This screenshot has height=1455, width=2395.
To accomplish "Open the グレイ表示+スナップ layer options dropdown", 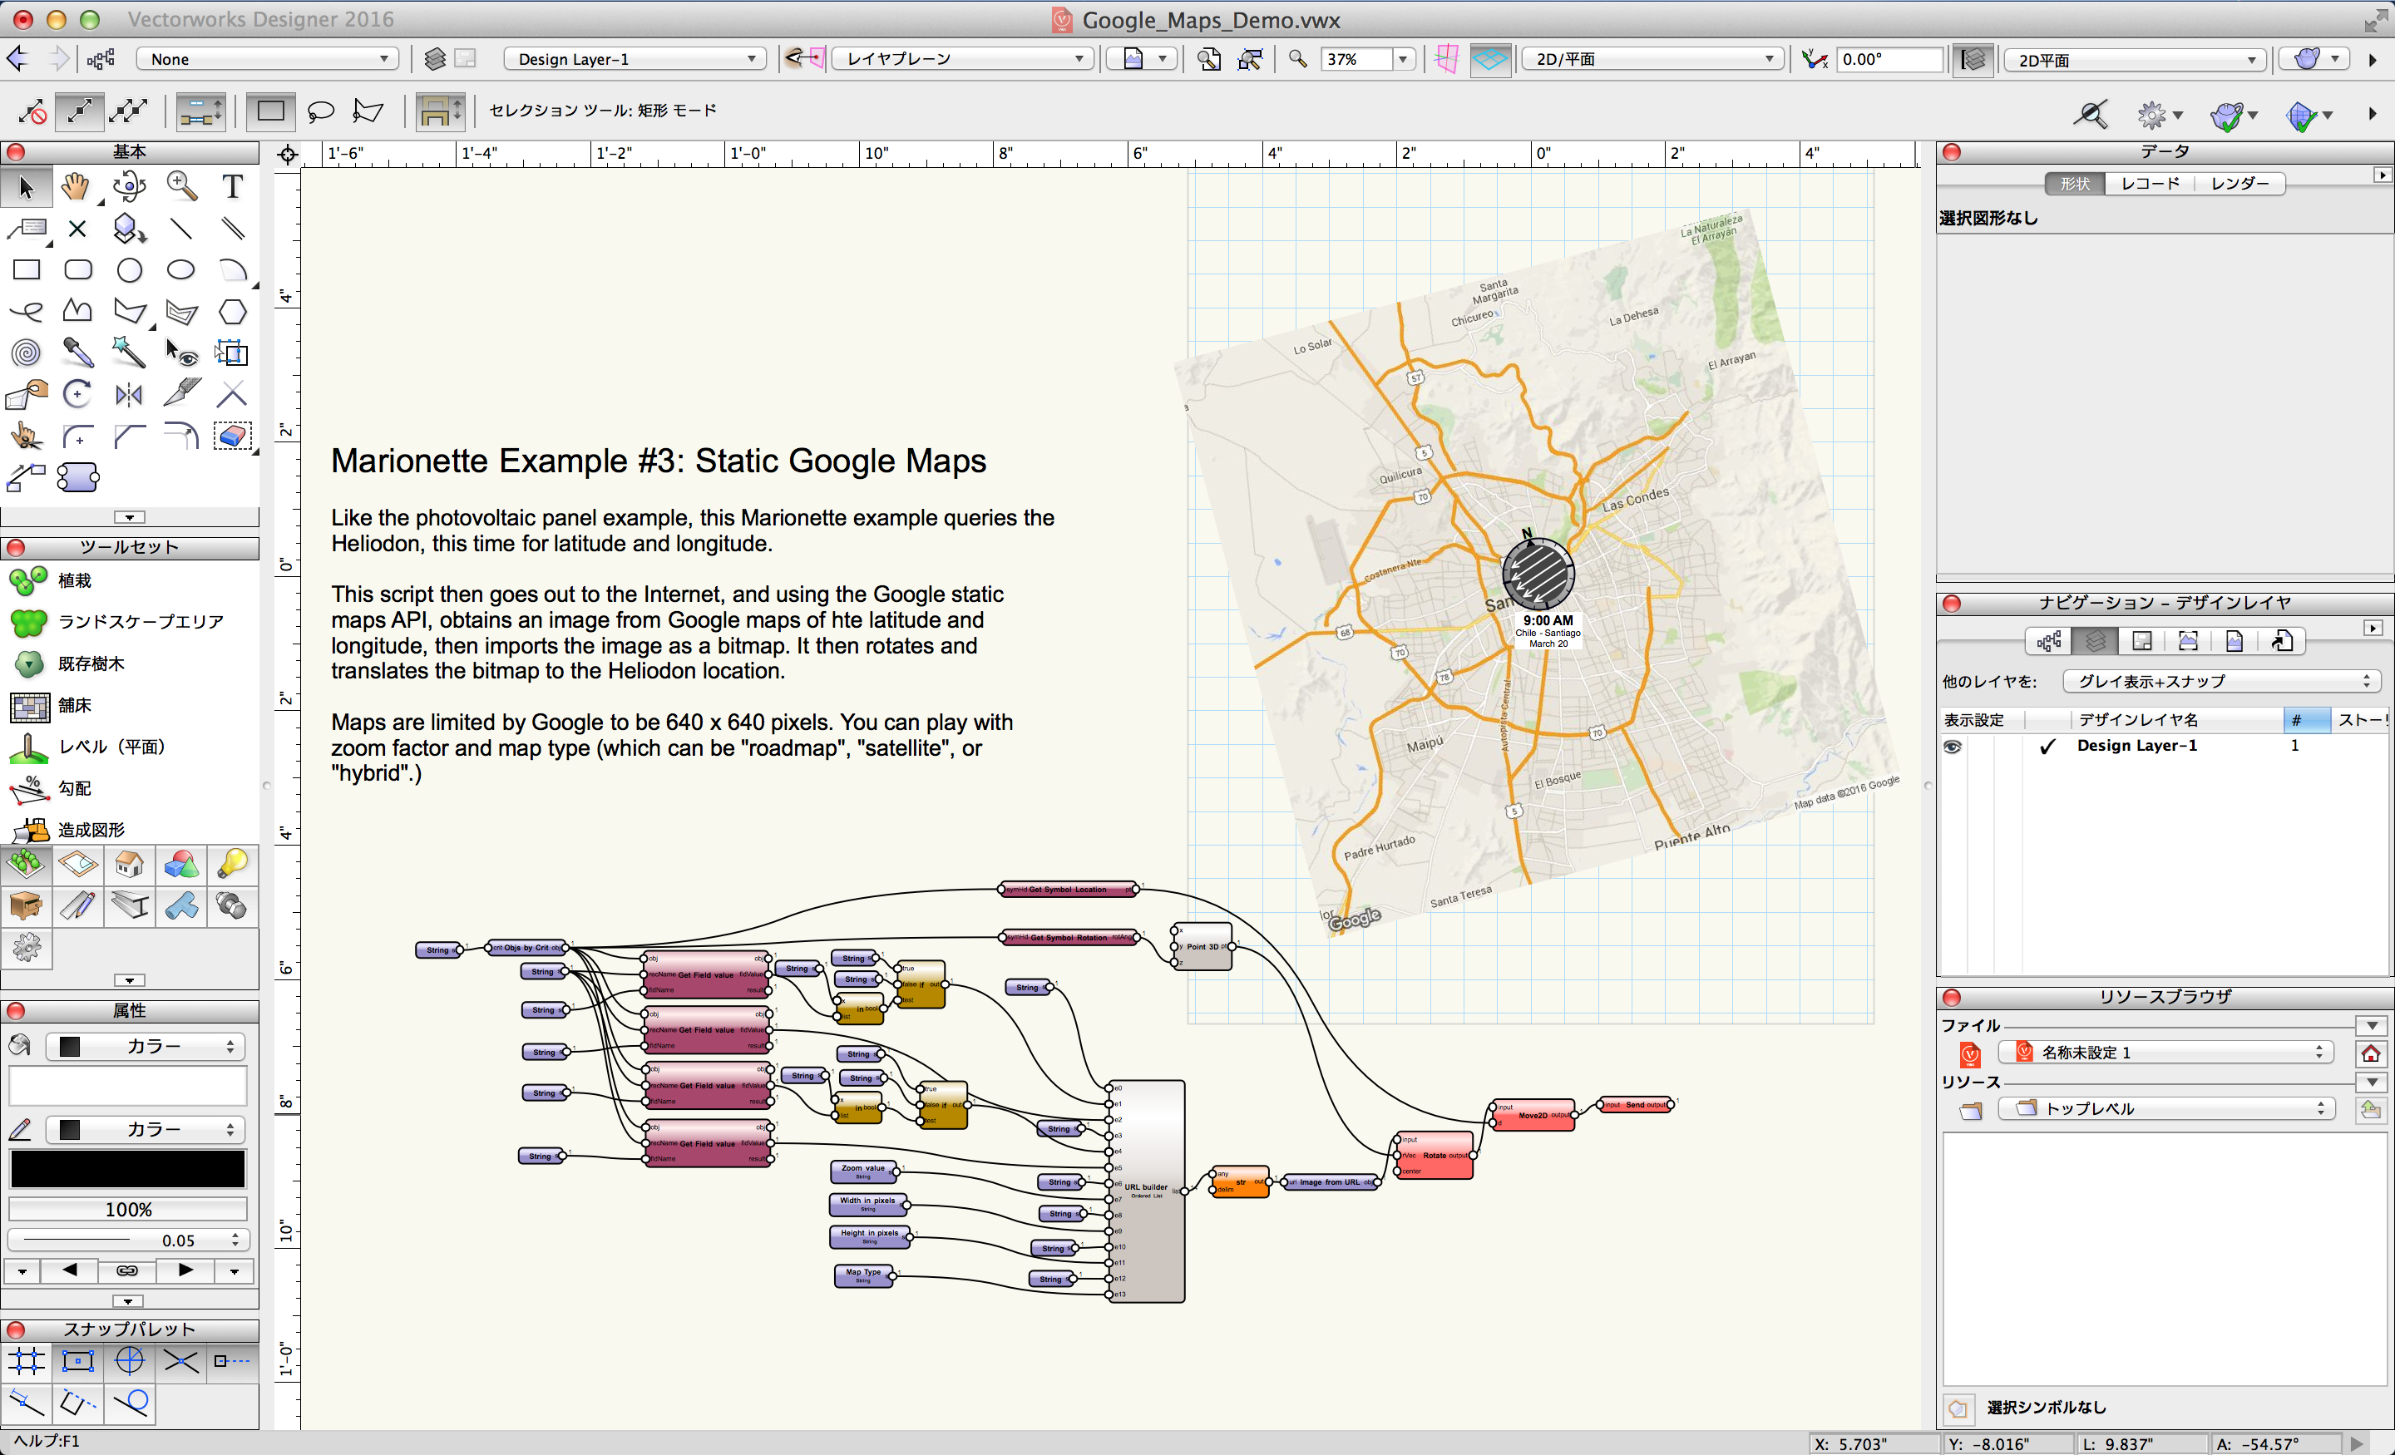I will [2221, 681].
